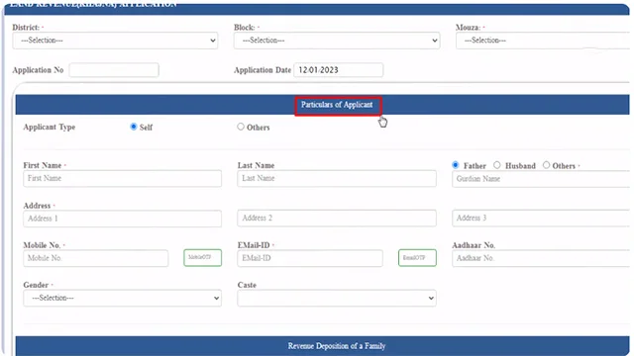Click the Address 1 field

(122, 219)
